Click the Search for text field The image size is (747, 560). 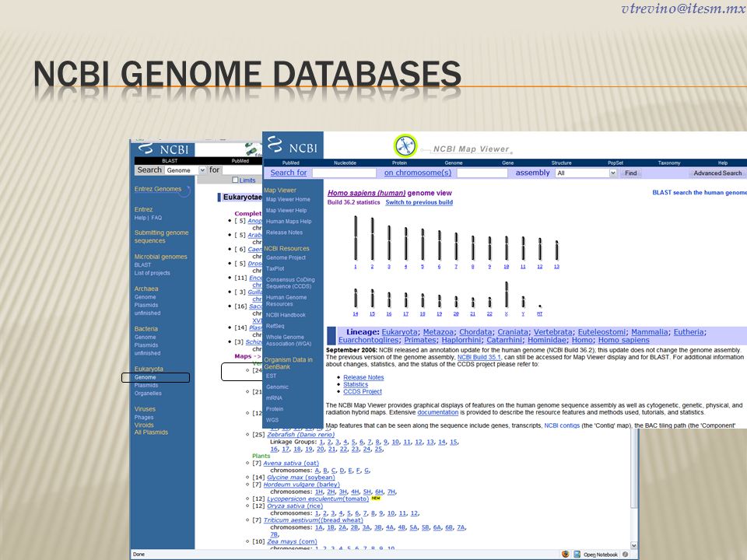pyautogui.click(x=344, y=173)
